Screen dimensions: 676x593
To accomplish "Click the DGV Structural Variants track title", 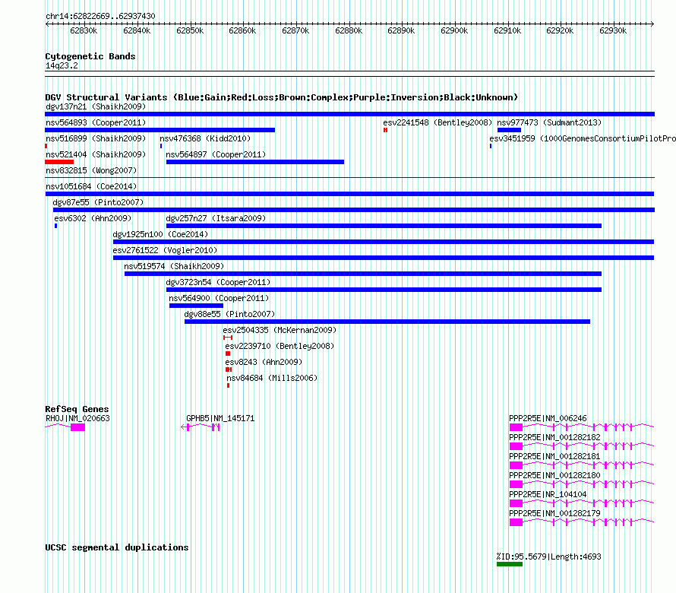I will pyautogui.click(x=282, y=97).
